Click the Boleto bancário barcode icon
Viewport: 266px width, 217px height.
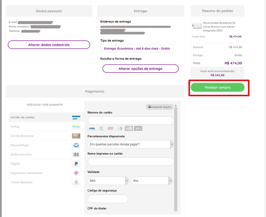tap(76, 155)
